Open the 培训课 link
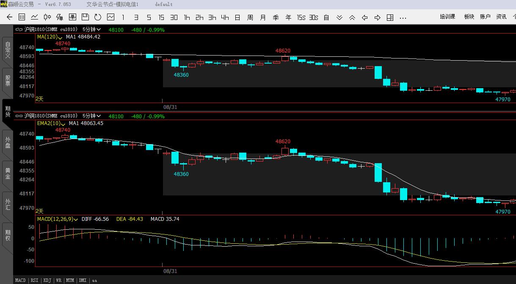 [447, 17]
